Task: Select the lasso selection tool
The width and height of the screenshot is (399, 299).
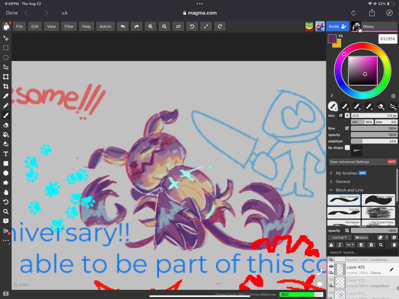Action: click(x=6, y=67)
